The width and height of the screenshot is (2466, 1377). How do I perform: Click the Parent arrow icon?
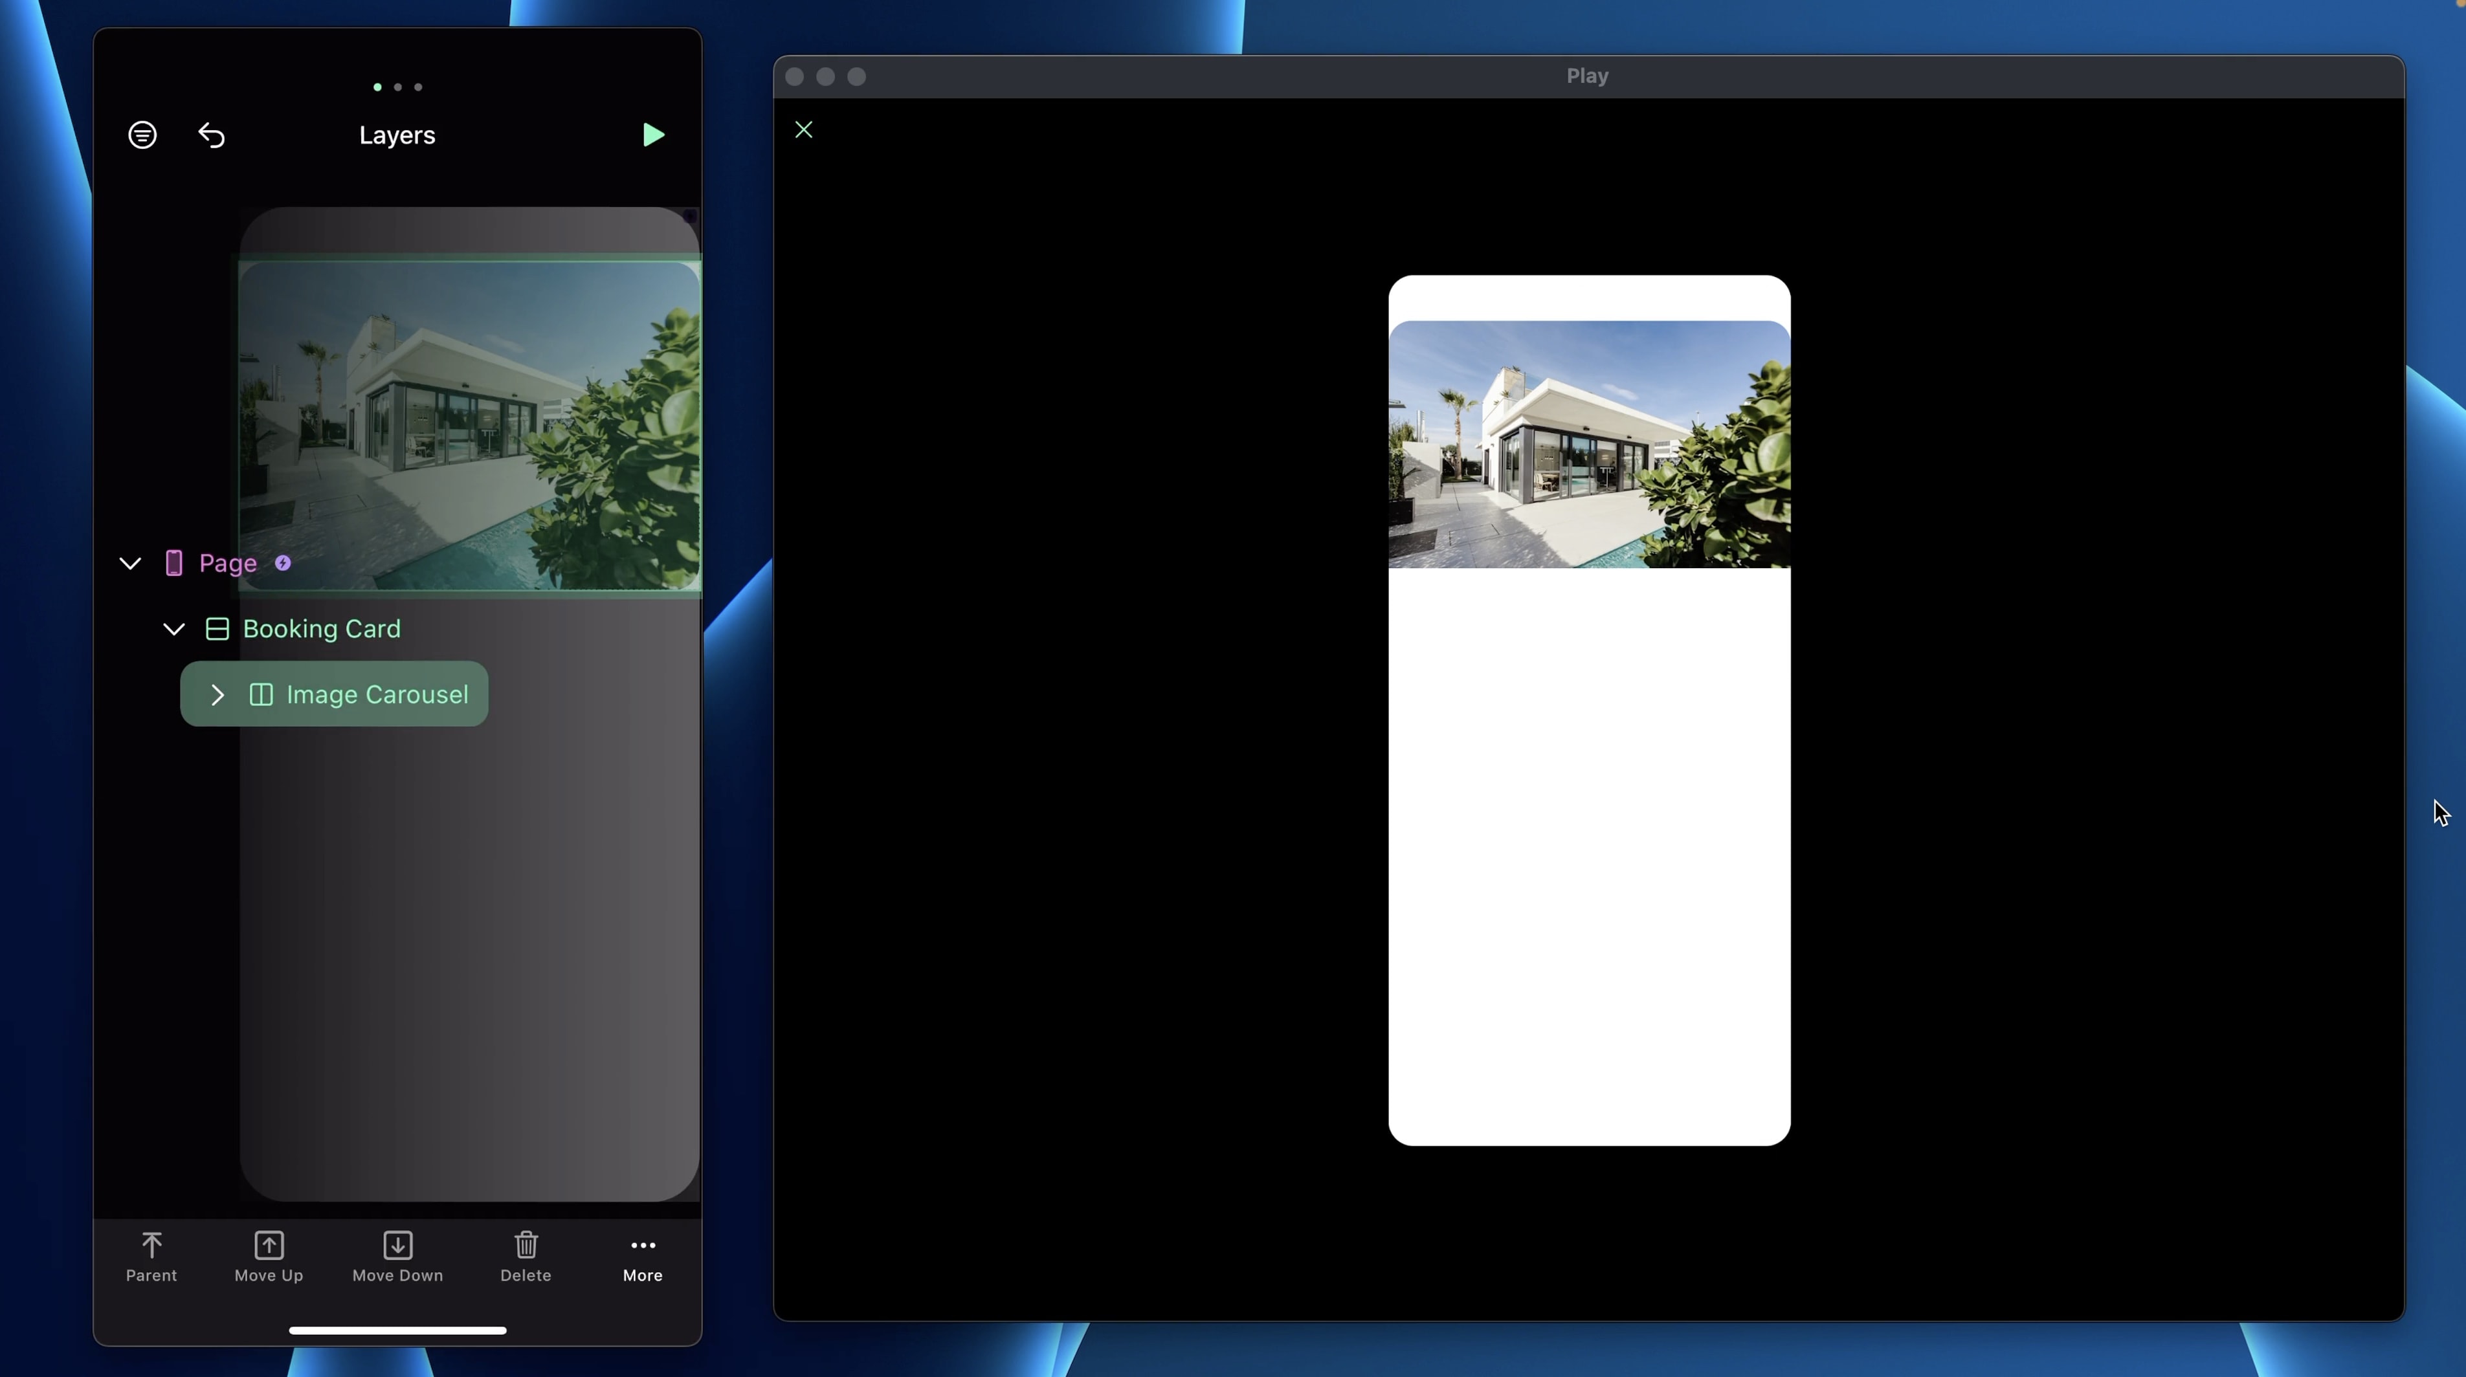(x=151, y=1245)
